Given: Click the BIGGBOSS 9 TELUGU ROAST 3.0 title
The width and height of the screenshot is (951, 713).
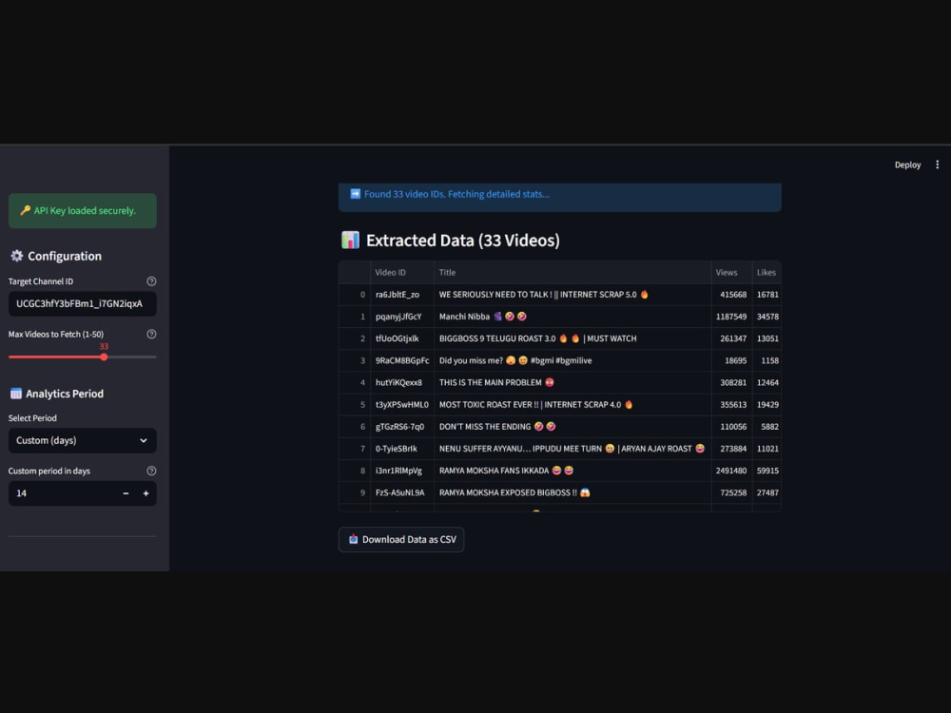Looking at the screenshot, I should 572,338.
